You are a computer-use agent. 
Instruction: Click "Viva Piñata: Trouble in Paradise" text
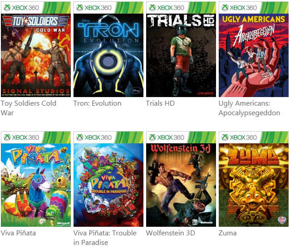point(105,238)
